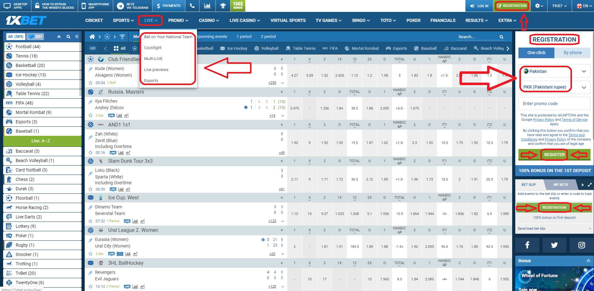Select Cockfight from LIVE dropdown
The height and width of the screenshot is (291, 594).
point(153,48)
